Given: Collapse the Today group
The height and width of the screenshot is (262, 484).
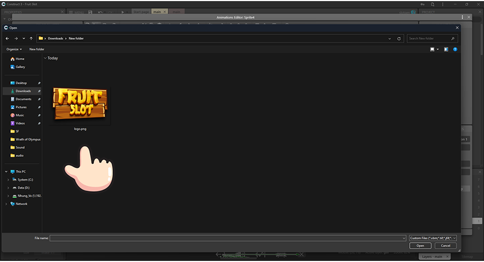Looking at the screenshot, I should click(x=45, y=58).
